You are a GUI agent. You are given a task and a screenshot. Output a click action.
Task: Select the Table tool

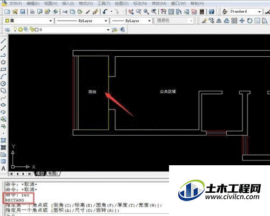3,161
